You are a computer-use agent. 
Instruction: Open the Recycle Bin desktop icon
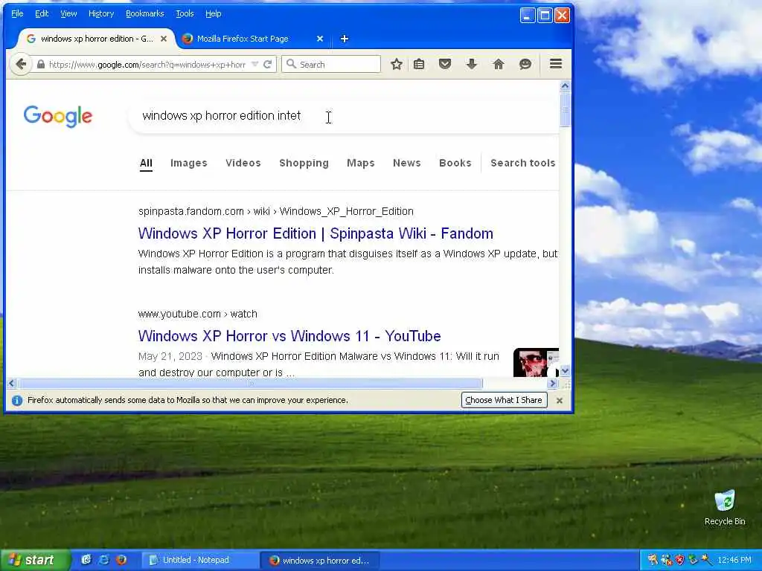725,507
